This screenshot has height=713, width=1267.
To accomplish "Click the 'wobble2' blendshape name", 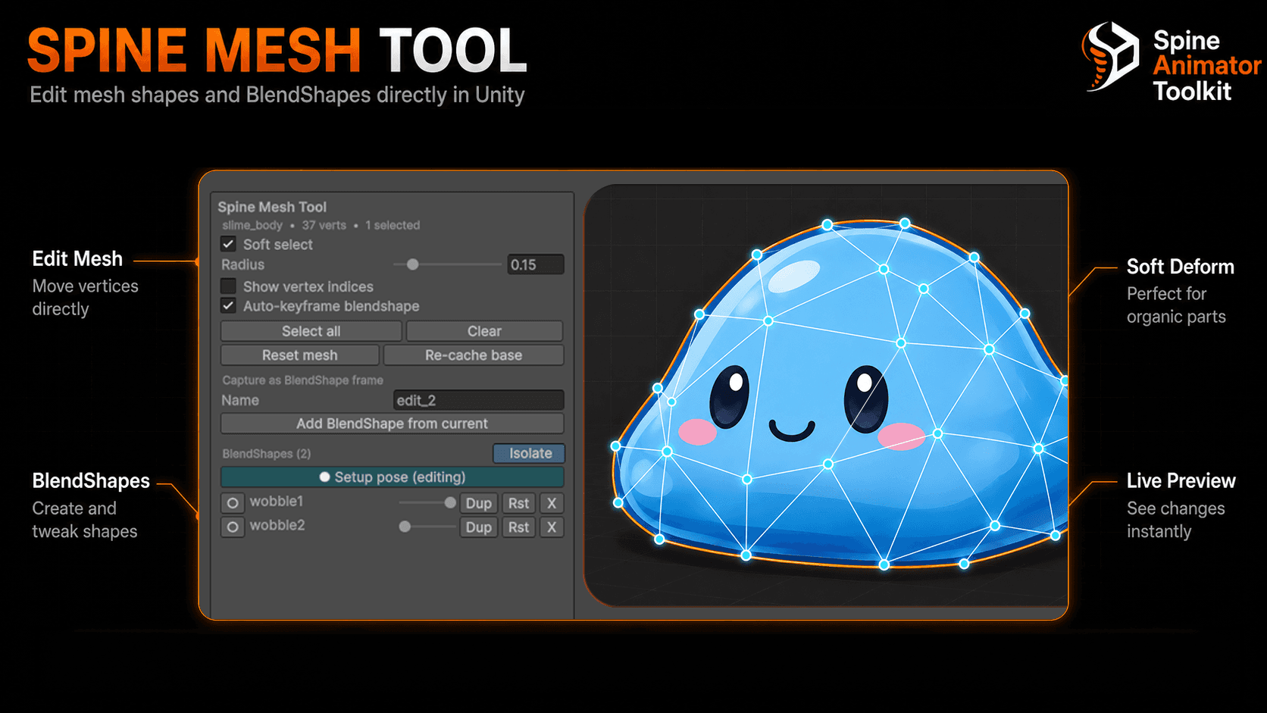I will pos(277,525).
